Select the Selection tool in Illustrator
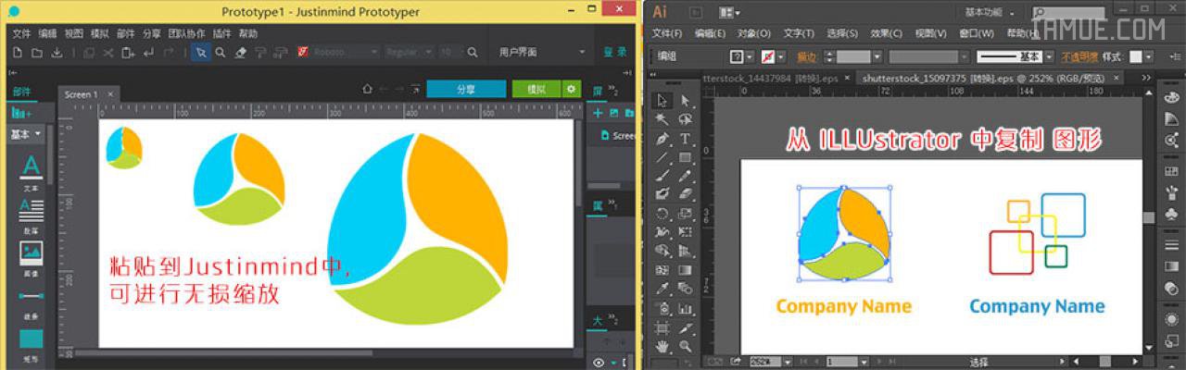 pos(662,100)
